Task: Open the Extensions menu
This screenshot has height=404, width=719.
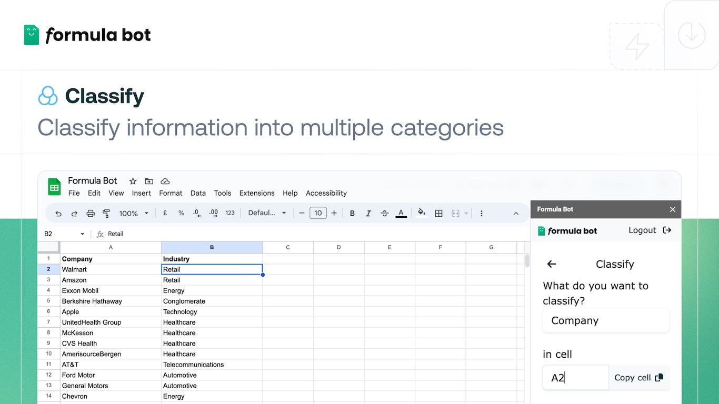Action: point(257,193)
